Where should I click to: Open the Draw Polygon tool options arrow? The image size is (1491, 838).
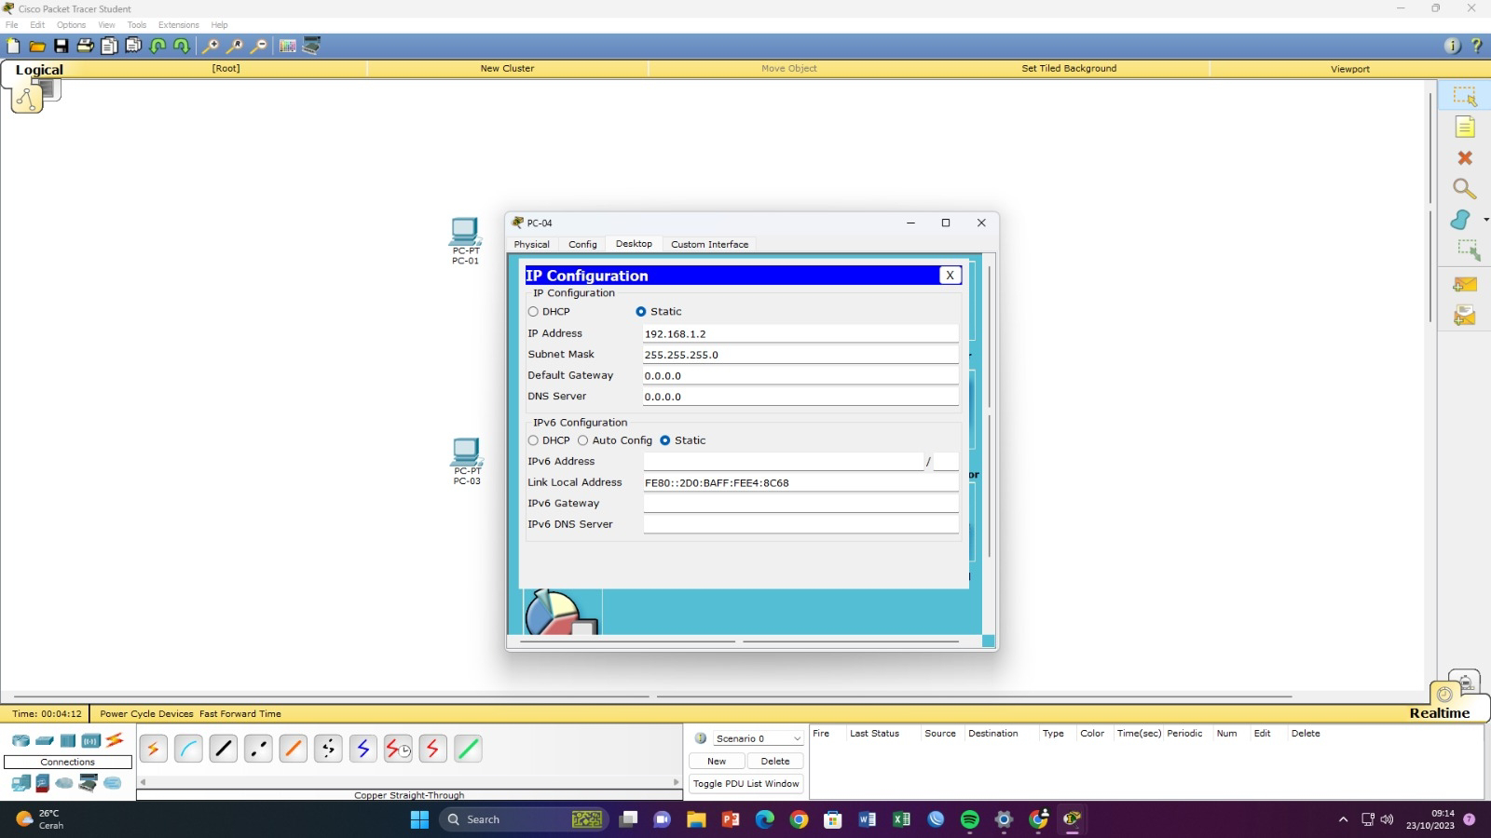tap(1485, 220)
